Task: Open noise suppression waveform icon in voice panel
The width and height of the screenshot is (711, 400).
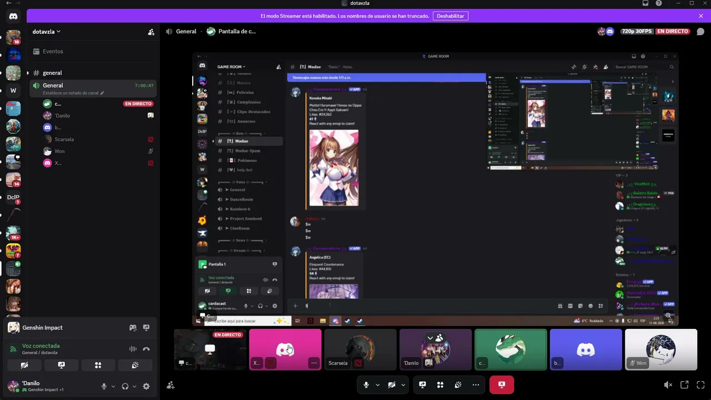Action: (133, 349)
